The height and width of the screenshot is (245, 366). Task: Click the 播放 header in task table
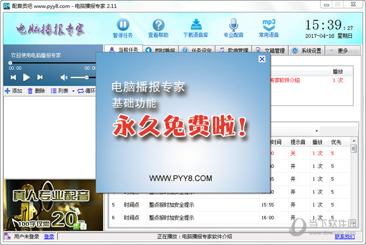[317, 142]
